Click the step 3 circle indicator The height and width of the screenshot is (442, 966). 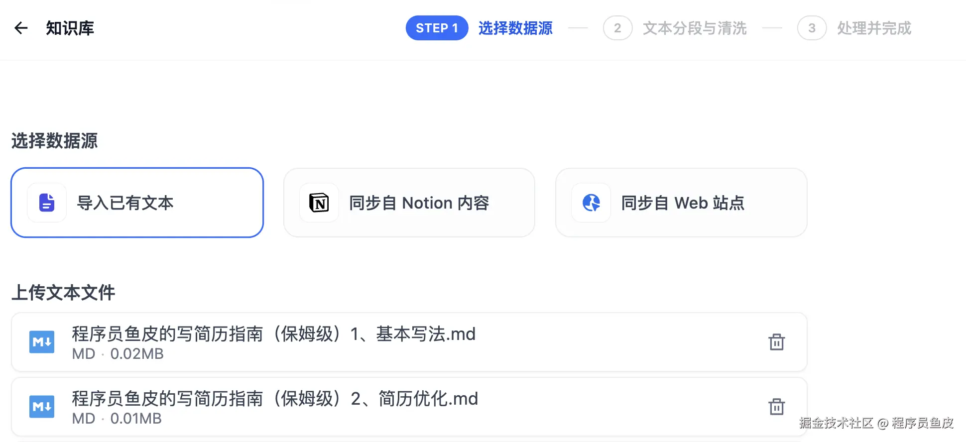click(812, 28)
